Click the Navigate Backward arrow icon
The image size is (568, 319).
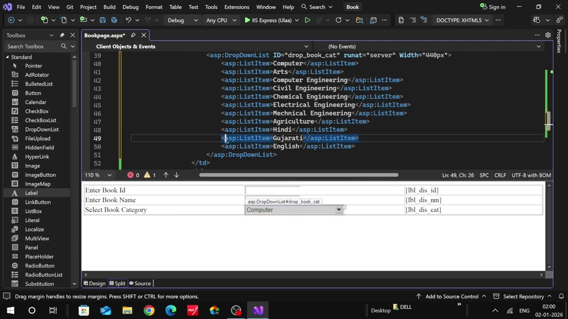point(12,20)
